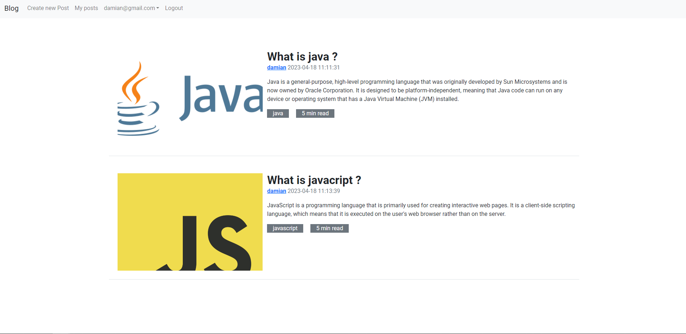Viewport: 686px width, 334px height.
Task: Visit author damian on the javacript post
Action: [x=277, y=191]
